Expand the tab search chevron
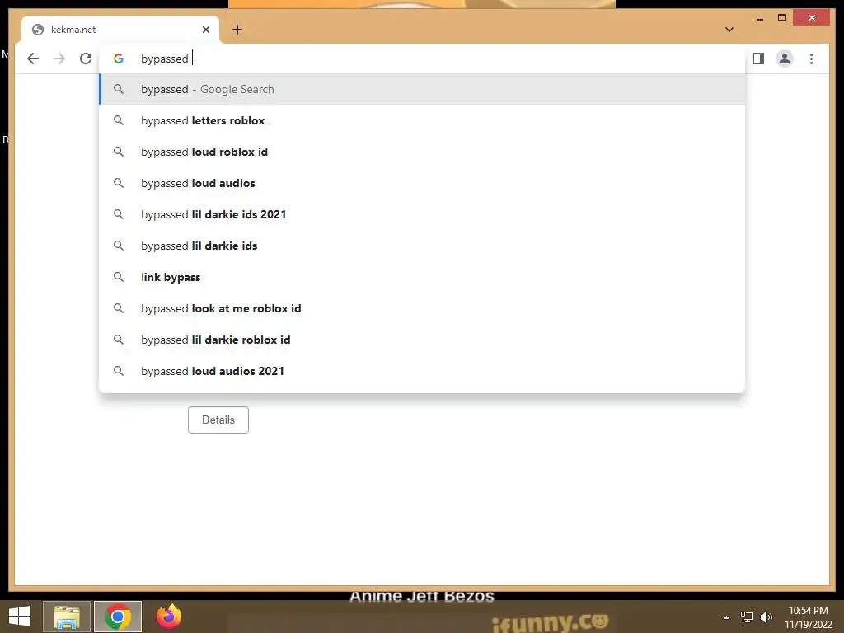This screenshot has height=633, width=844. [729, 30]
